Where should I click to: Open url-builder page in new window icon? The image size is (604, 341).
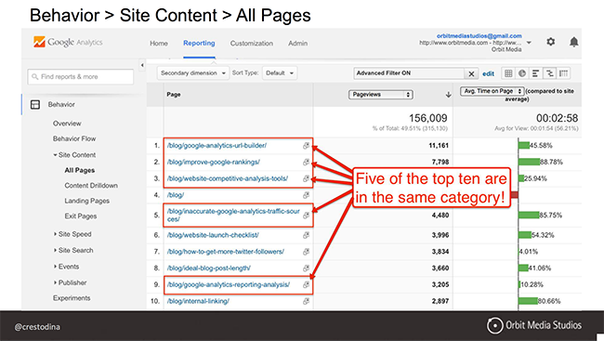pos(306,146)
